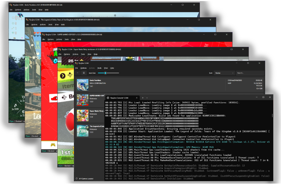Open Help menu in main Ryujinx window

112,68
